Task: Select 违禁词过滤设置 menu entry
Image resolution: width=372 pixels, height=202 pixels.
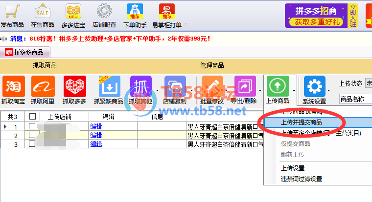Action: click(302, 179)
